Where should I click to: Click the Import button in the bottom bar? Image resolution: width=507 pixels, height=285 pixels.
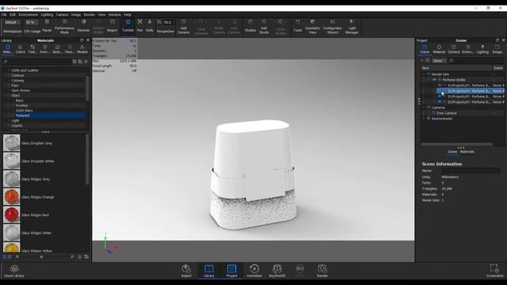pos(186,271)
